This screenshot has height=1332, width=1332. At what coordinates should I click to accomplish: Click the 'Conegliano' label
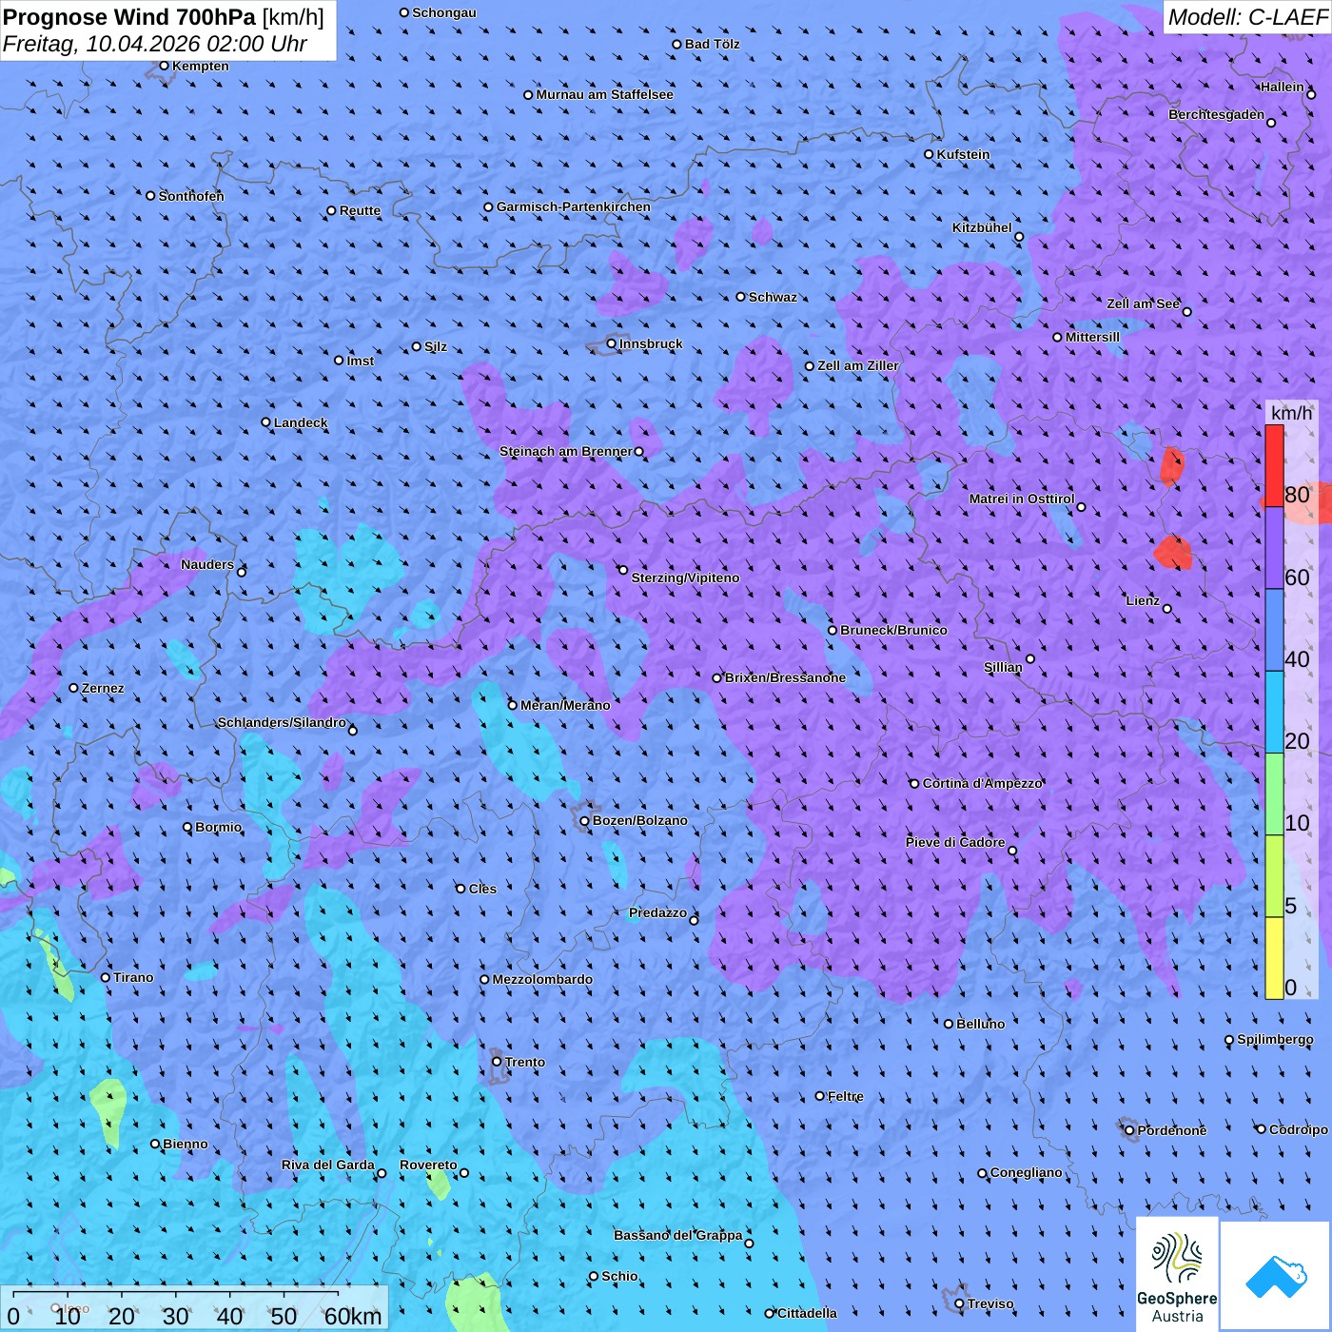pos(1026,1172)
